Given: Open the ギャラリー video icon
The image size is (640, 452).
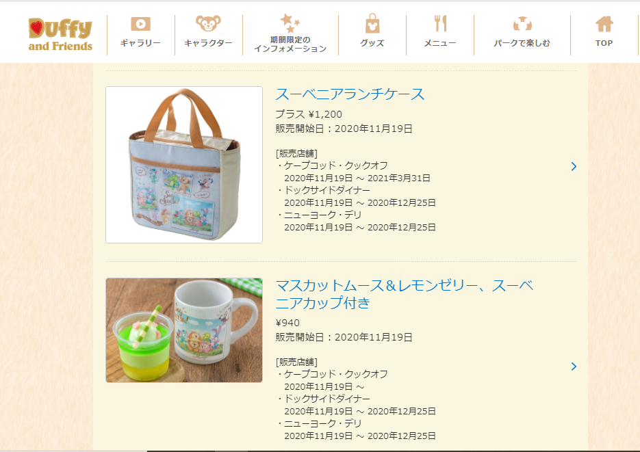Looking at the screenshot, I should [x=140, y=24].
